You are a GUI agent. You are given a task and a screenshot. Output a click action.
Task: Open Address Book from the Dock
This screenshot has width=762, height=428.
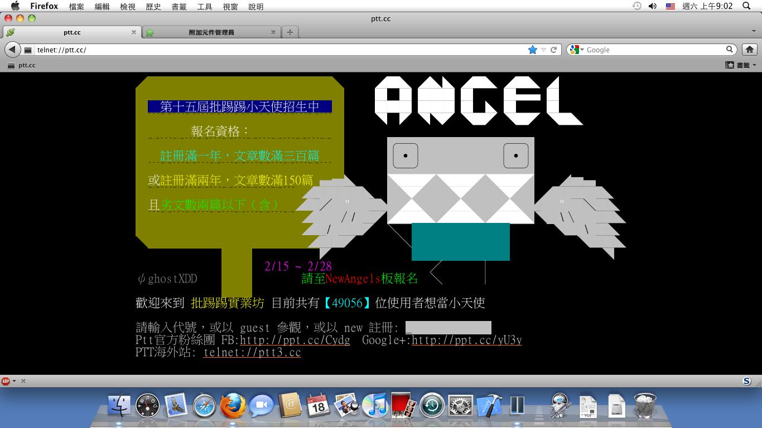[x=290, y=405]
